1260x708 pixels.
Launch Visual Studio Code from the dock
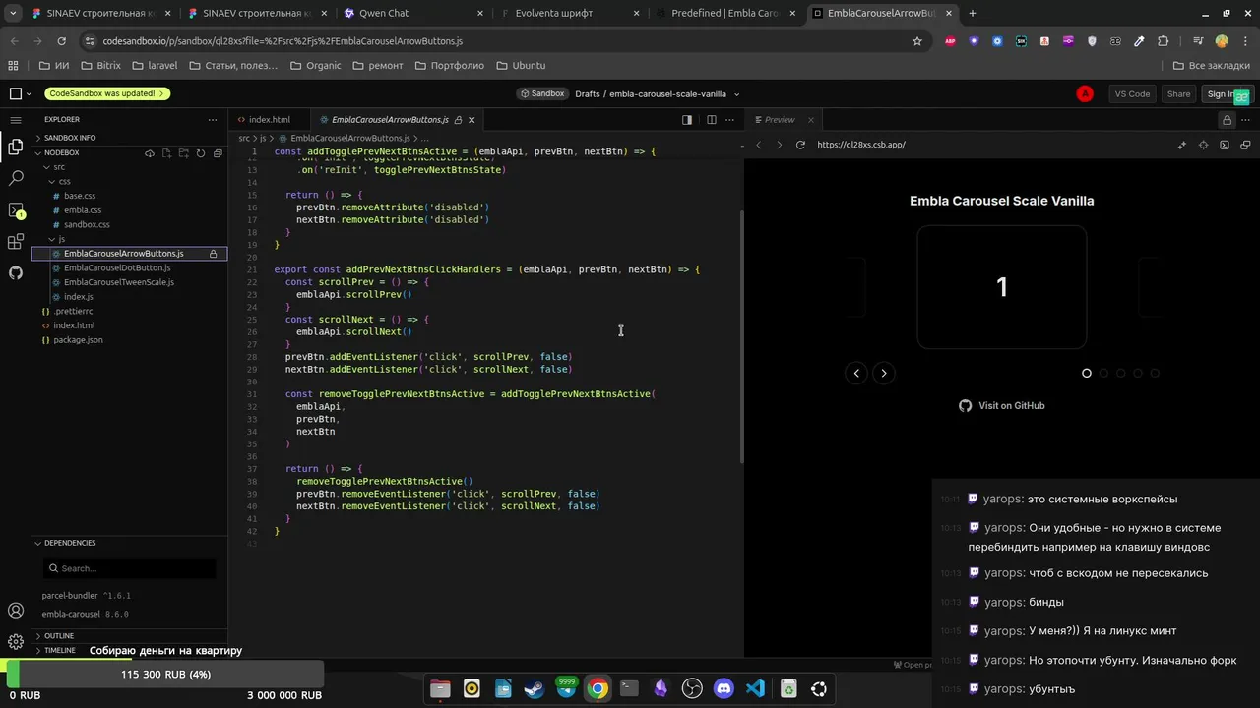[x=755, y=689]
